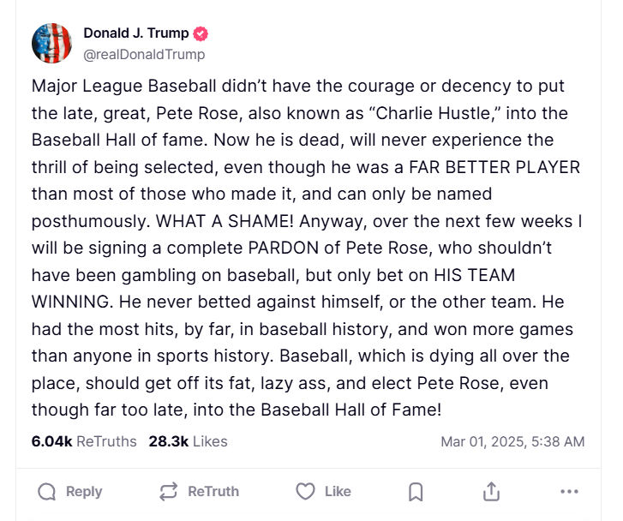Click the share upload arrow icon

[x=492, y=491]
